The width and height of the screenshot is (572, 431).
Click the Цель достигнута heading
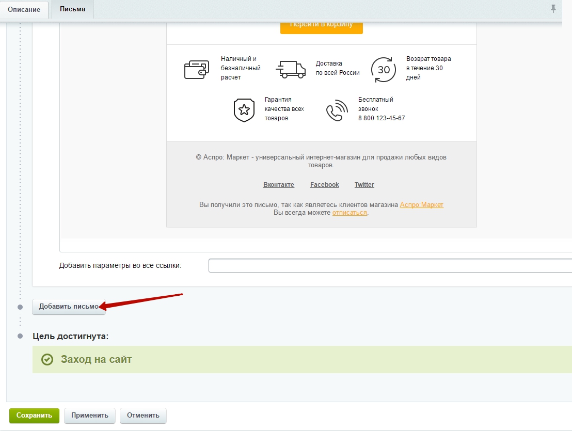(70, 336)
